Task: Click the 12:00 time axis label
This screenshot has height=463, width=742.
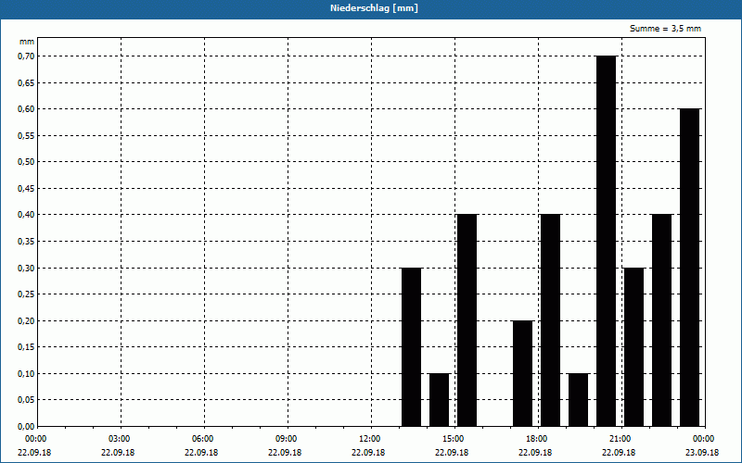Action: pyautogui.click(x=370, y=439)
